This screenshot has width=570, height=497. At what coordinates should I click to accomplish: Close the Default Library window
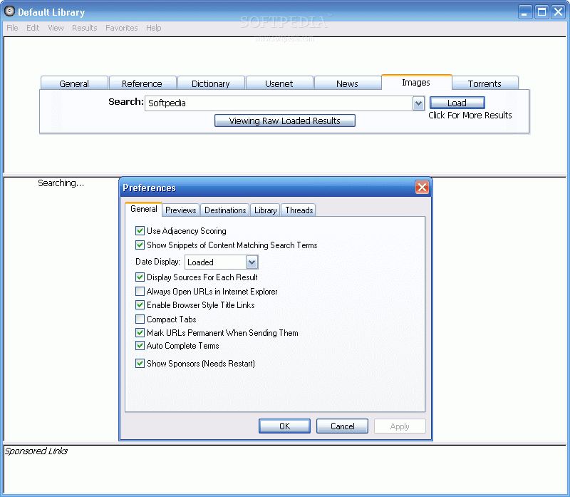pos(558,12)
